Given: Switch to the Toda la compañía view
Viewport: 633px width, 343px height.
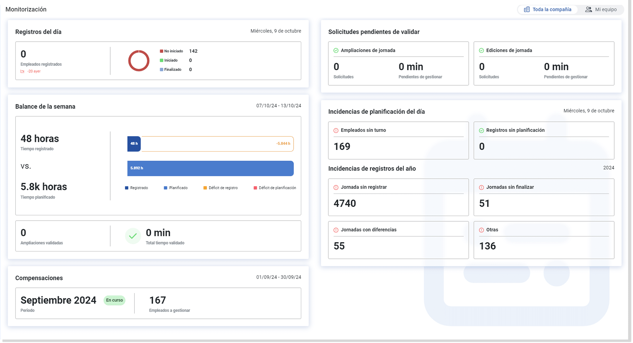Looking at the screenshot, I should point(547,10).
